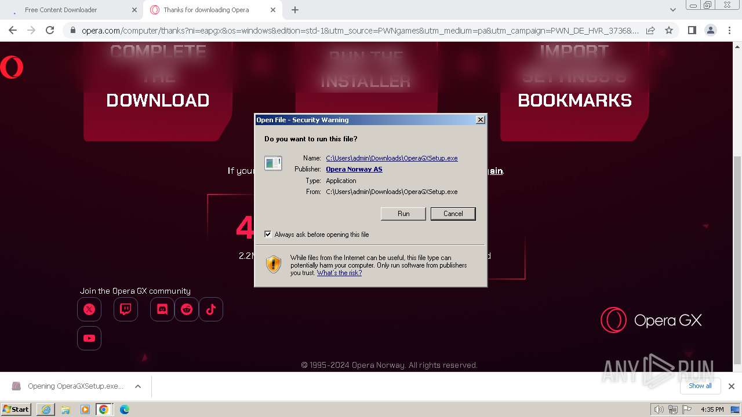Image resolution: width=742 pixels, height=417 pixels.
Task: Click the address bar URL field
Action: pyautogui.click(x=359, y=30)
